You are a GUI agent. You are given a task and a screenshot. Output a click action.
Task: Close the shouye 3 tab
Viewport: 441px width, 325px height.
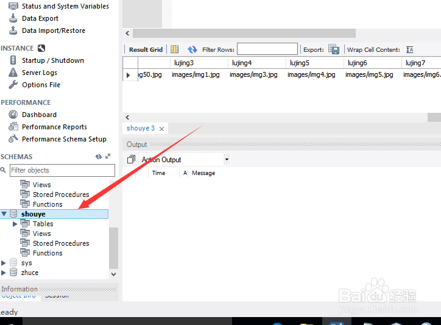[161, 129]
